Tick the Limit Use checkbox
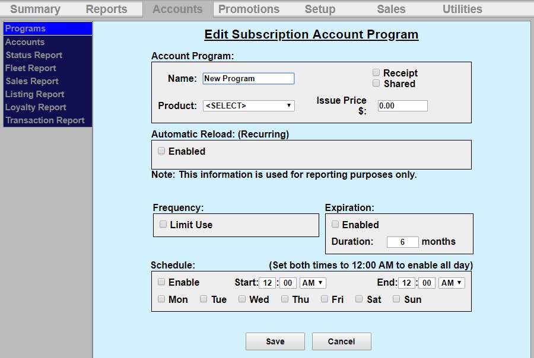The image size is (534, 358). pyautogui.click(x=163, y=225)
